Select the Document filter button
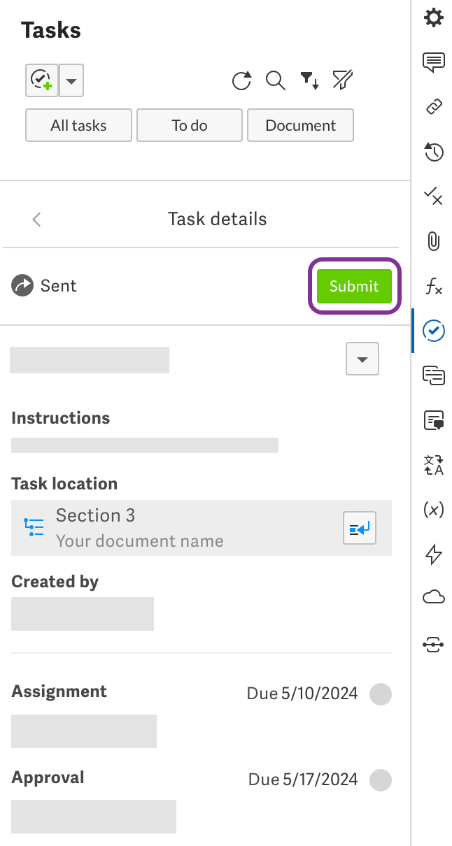Screen dimensions: 452x846 pyautogui.click(x=300, y=126)
